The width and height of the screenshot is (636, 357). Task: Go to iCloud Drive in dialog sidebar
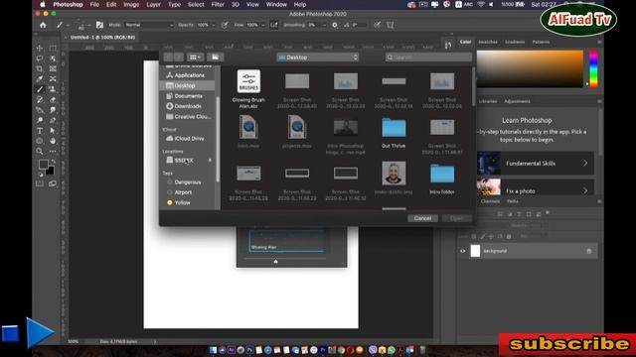186,139
